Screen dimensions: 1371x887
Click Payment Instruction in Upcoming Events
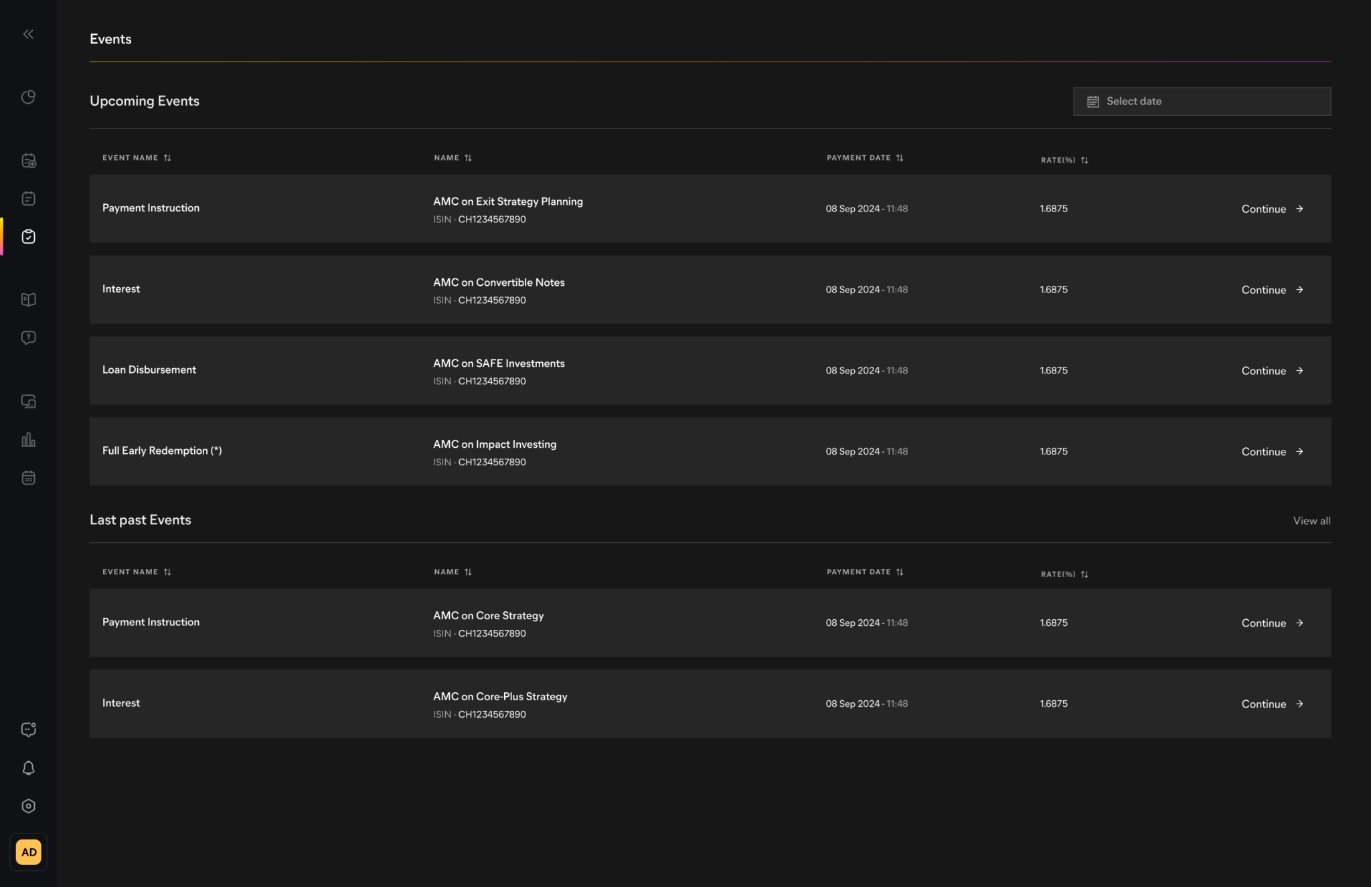[151, 208]
